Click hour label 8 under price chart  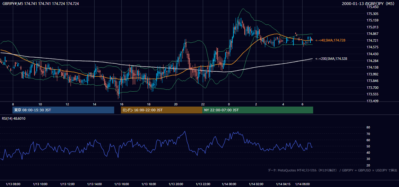coord(13,104)
